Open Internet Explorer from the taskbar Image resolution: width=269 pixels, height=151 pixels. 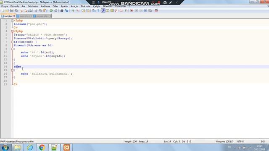tap(30, 147)
